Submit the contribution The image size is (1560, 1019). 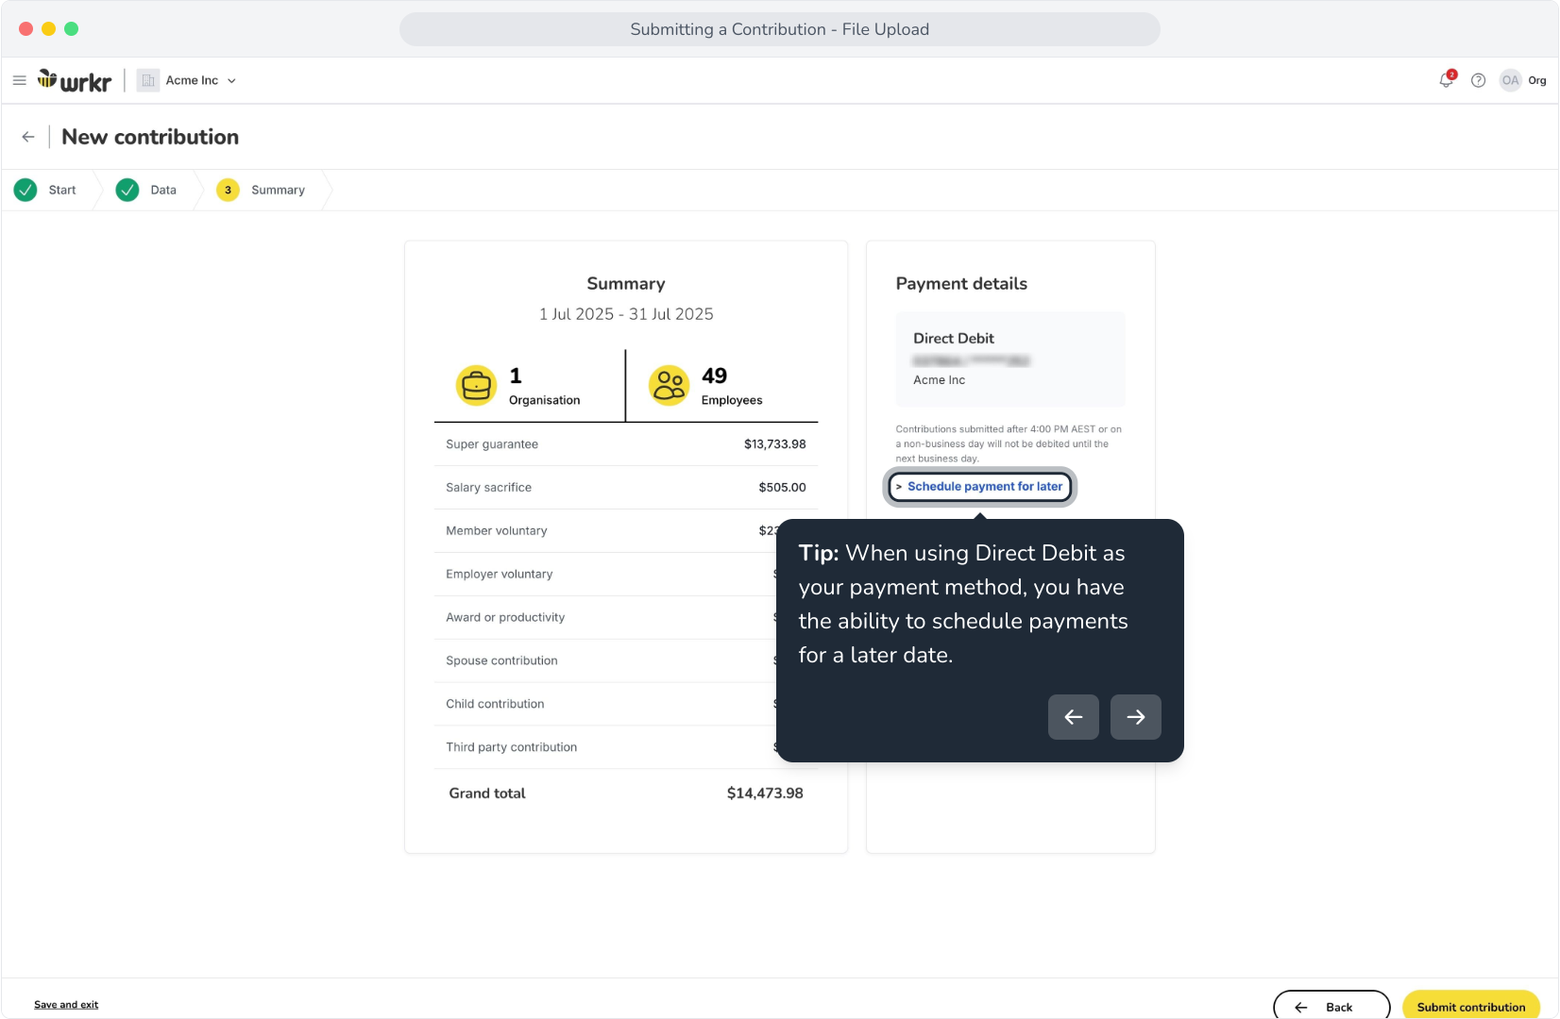pos(1471,1006)
